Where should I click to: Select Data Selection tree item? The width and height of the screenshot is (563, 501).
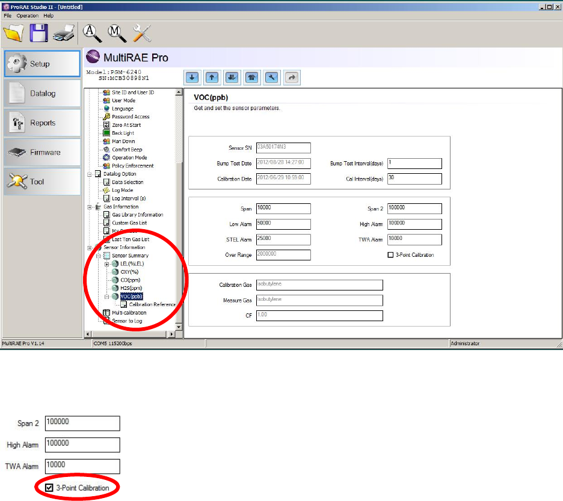(128, 182)
